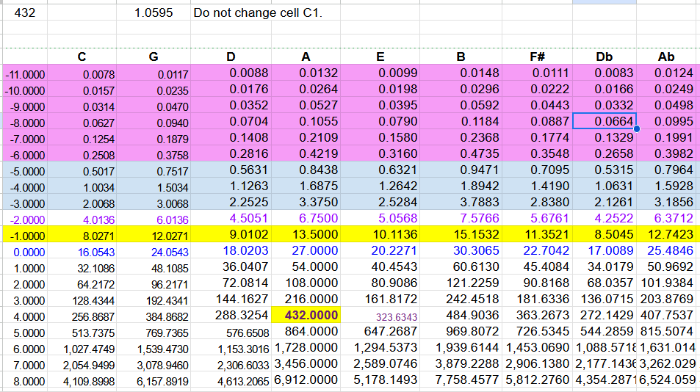
Task: Select the Ab column header cell
Action: tap(666, 57)
